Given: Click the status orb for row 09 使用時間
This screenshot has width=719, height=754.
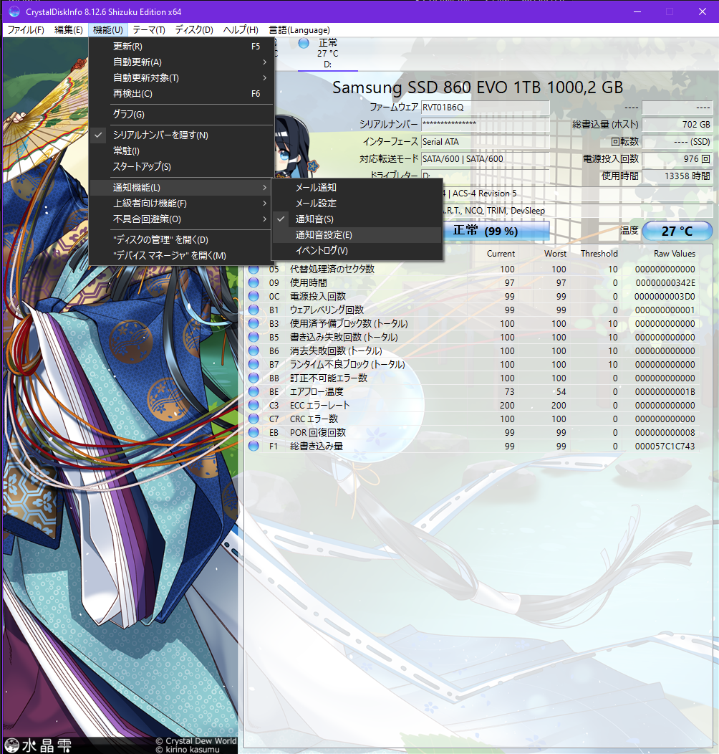Looking at the screenshot, I should (x=254, y=282).
